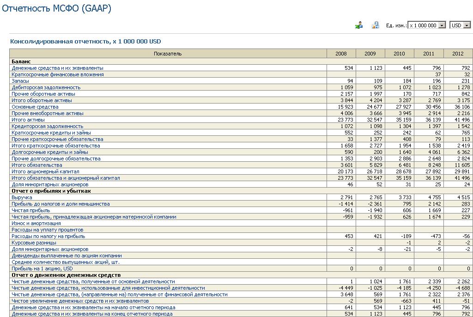Click Консолидированная отчетность, x 1 000 000 USD subtitle
Screen dimensions: 473x317
[x=85, y=42]
